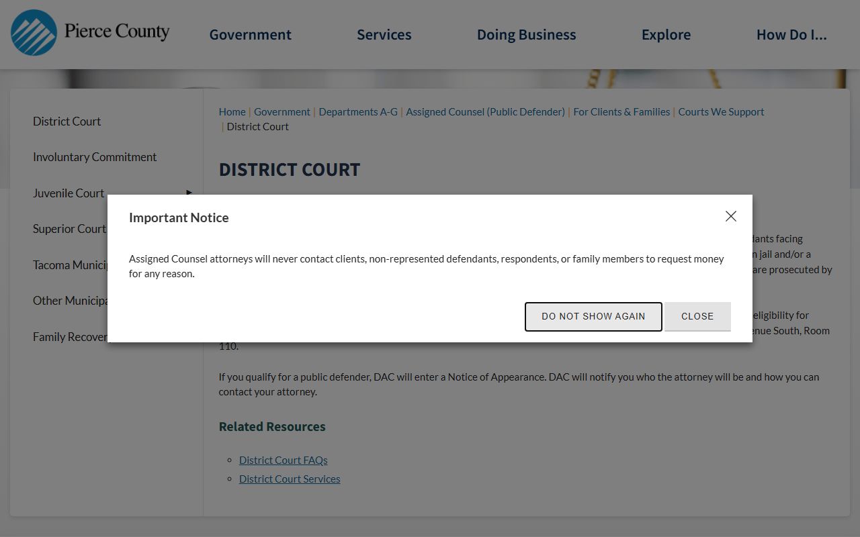
Task: Open the How Do I... menu
Action: click(x=791, y=35)
